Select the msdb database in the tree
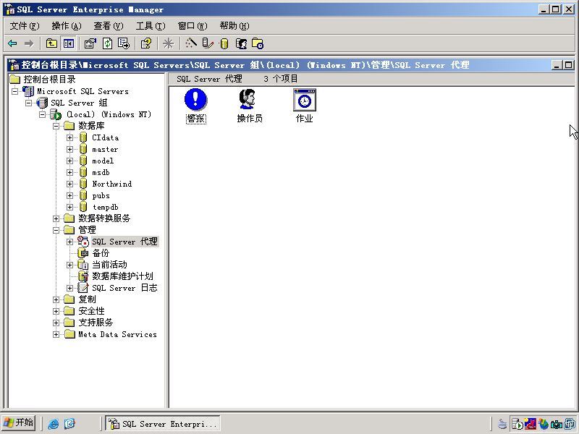This screenshot has width=579, height=434. 101,172
